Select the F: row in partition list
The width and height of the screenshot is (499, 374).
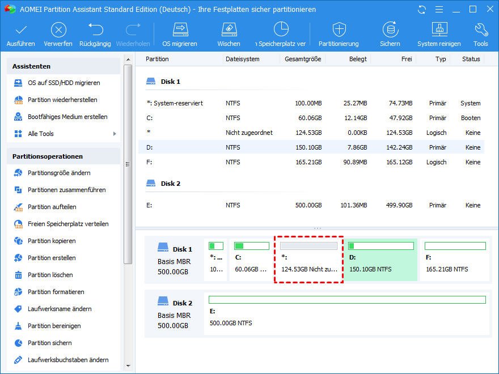(x=311, y=162)
